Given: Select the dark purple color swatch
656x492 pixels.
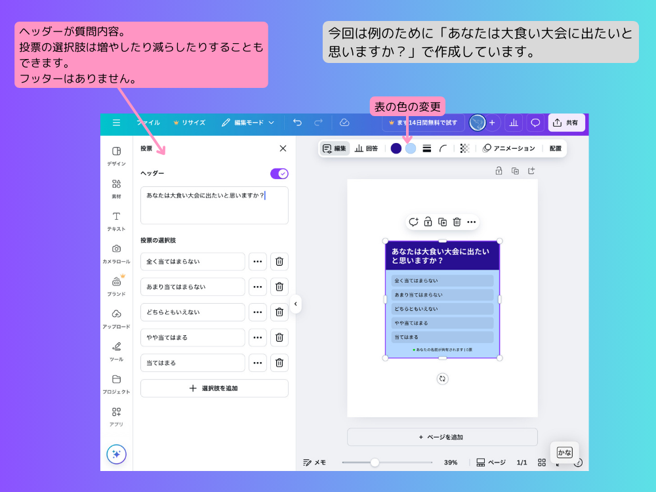Looking at the screenshot, I should (396, 148).
